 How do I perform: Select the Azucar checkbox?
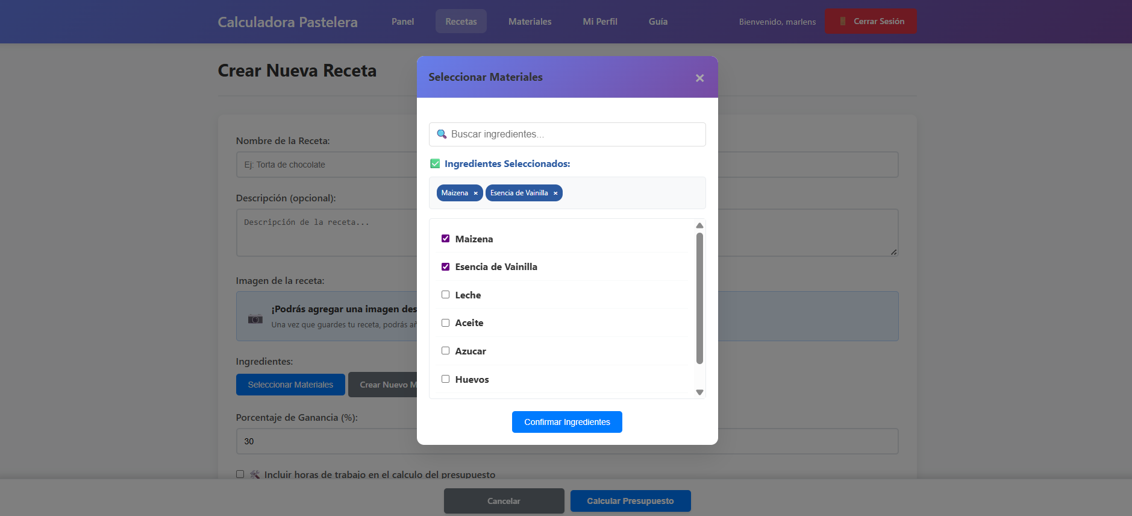[445, 351]
